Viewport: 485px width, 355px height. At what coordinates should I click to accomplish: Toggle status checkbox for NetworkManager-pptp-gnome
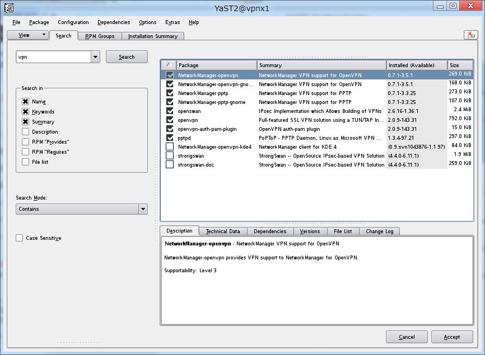170,102
